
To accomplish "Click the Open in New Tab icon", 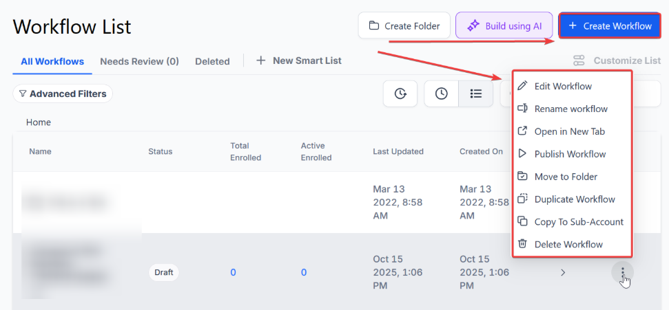I will click(x=523, y=131).
